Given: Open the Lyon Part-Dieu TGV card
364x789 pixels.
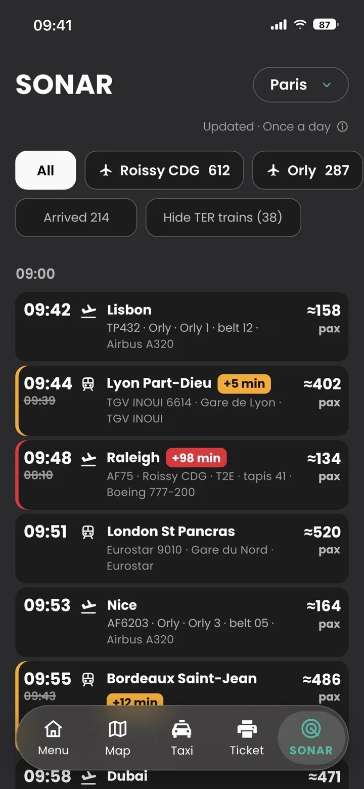Looking at the screenshot, I should [182, 401].
